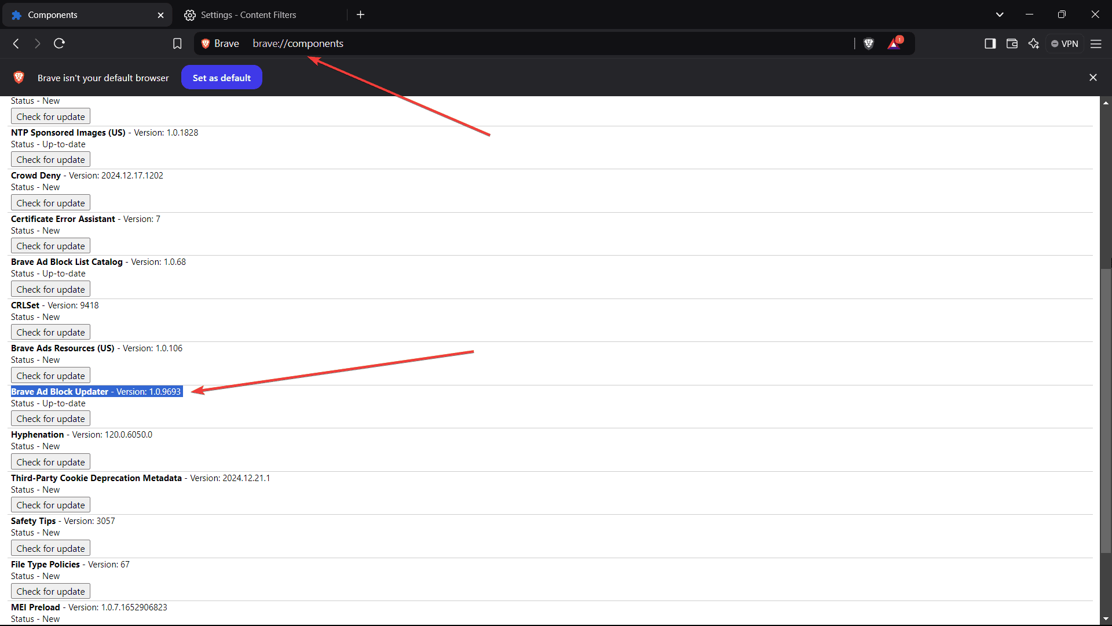The width and height of the screenshot is (1112, 626).
Task: Launch Leo AI assistant
Action: [1034, 43]
